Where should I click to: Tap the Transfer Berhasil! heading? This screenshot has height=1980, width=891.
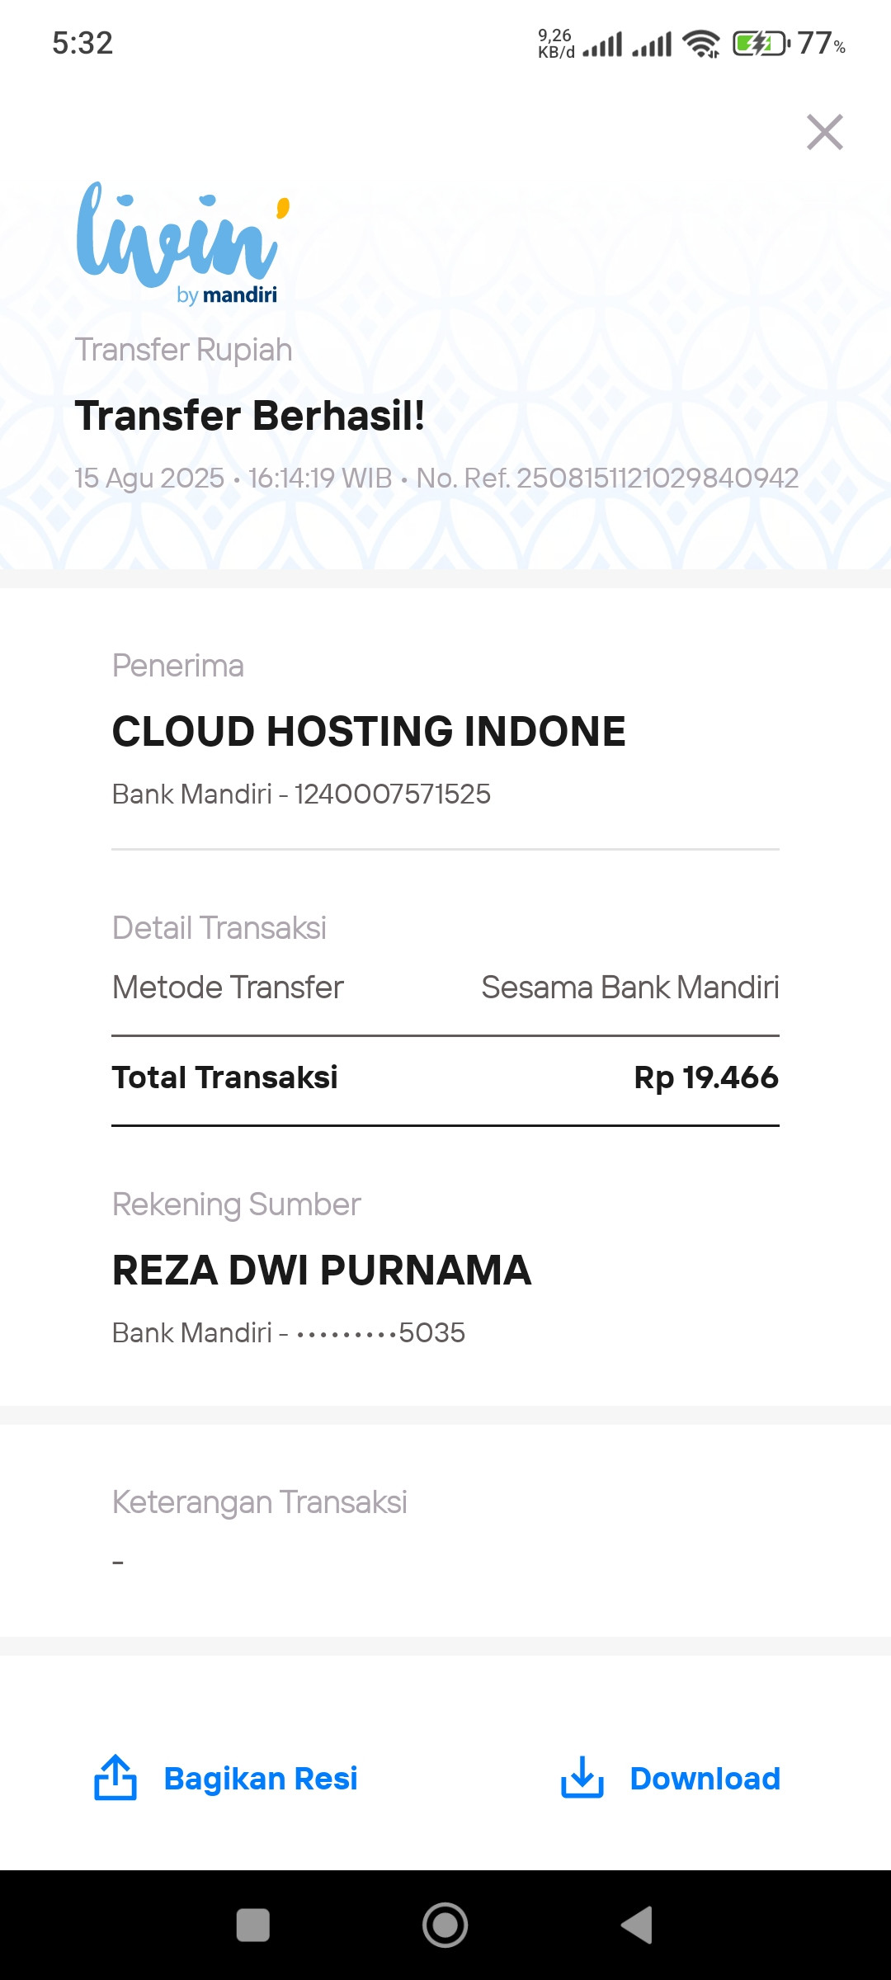(250, 416)
